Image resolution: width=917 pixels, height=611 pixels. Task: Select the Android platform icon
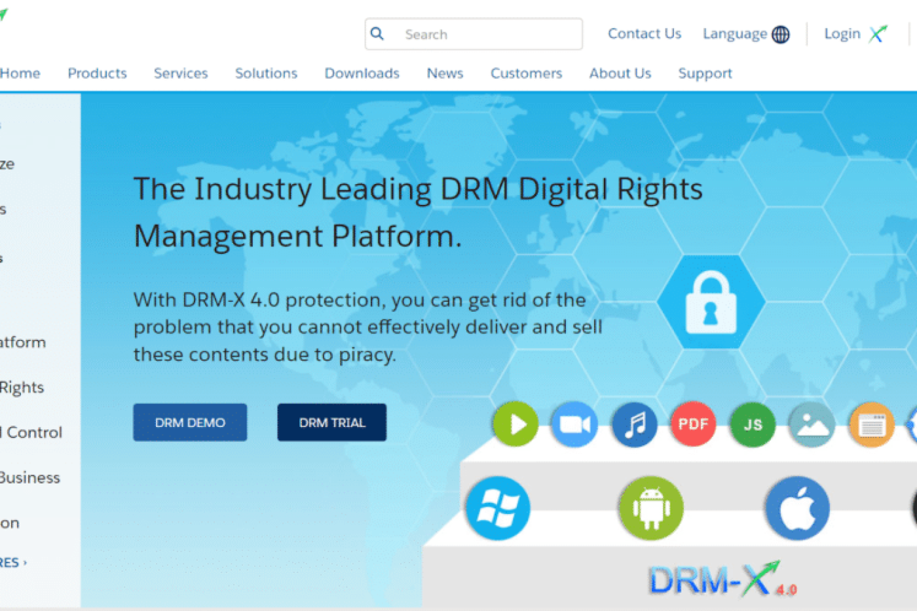coord(650,508)
